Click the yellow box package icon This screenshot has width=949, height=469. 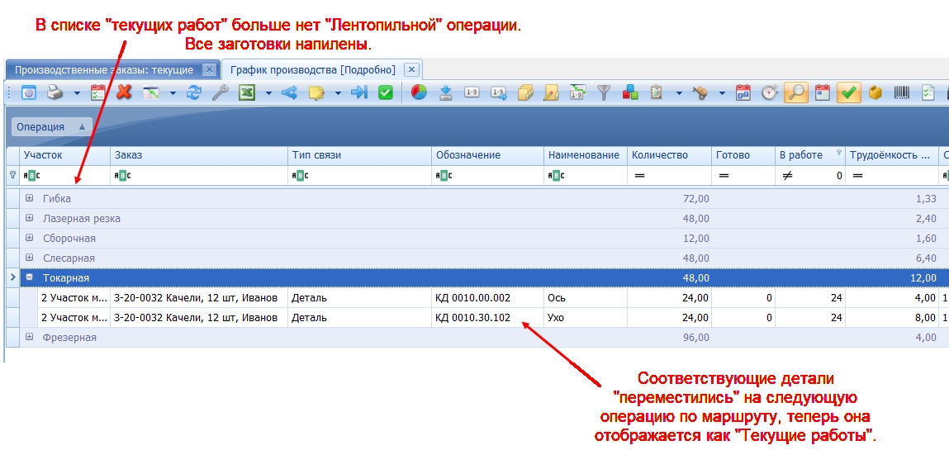coord(875,92)
